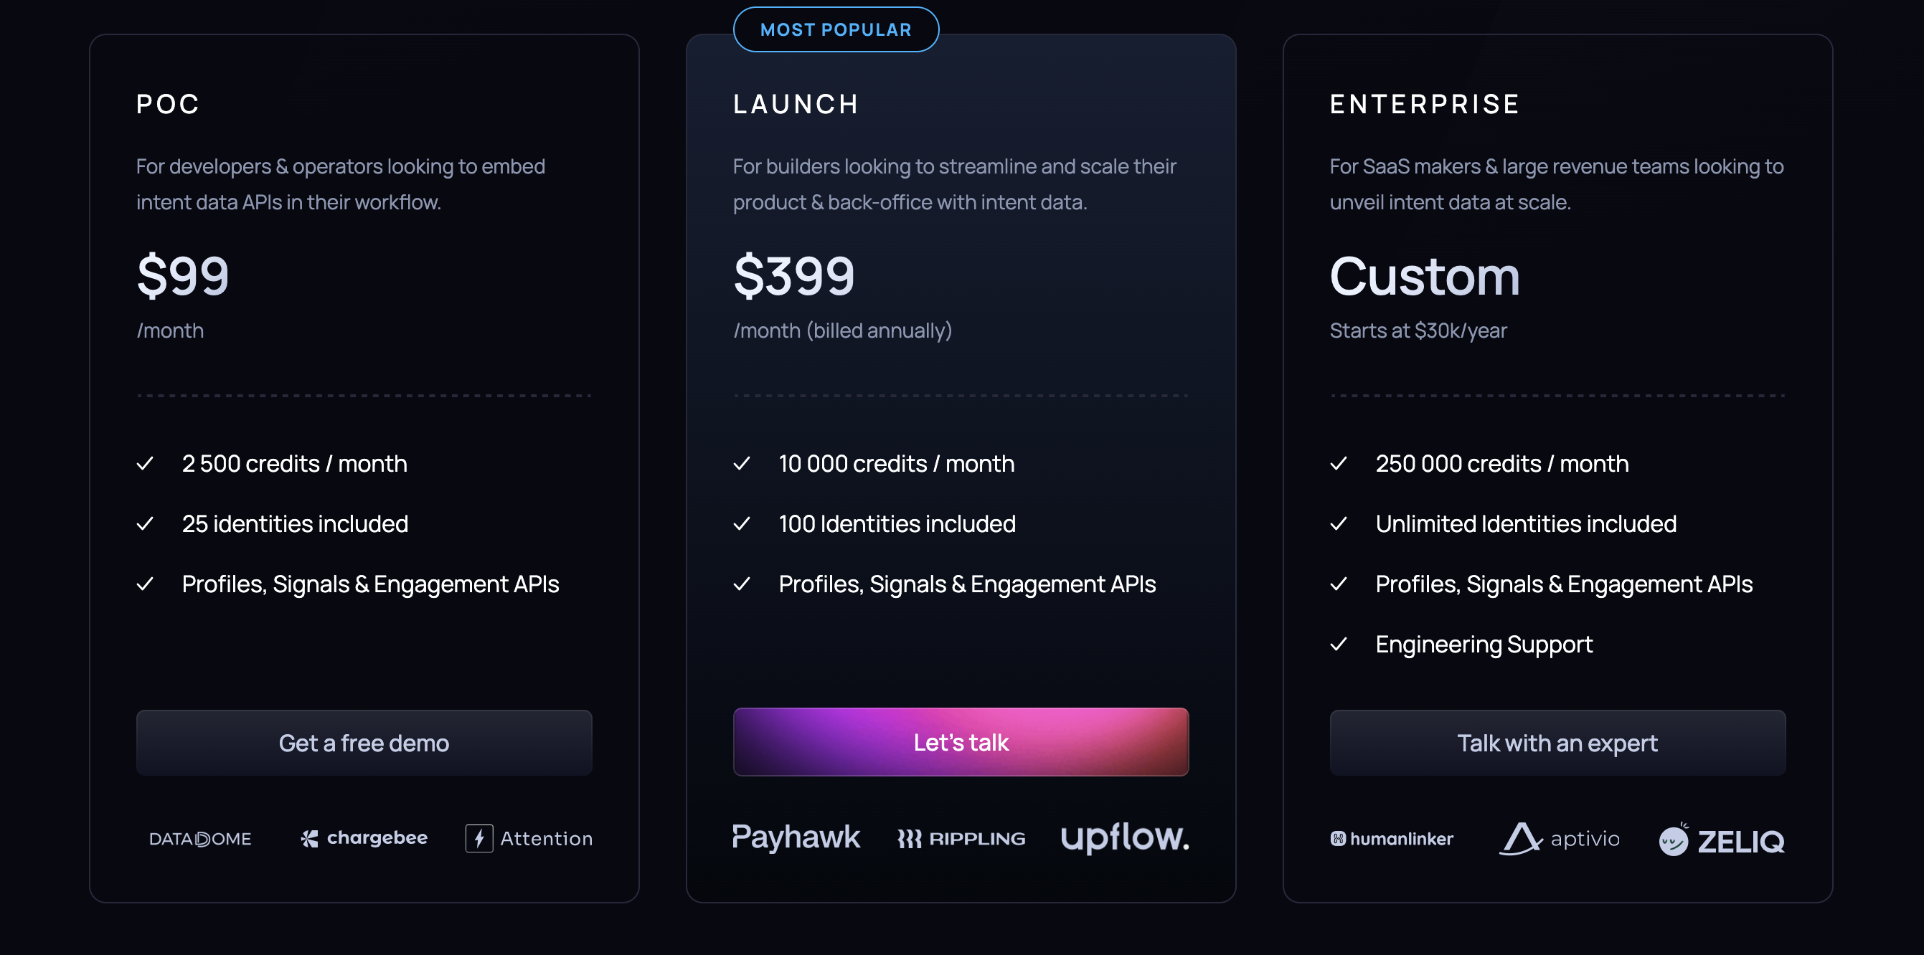
Task: Click checkmark beside 100 Identities included
Action: coord(742,523)
